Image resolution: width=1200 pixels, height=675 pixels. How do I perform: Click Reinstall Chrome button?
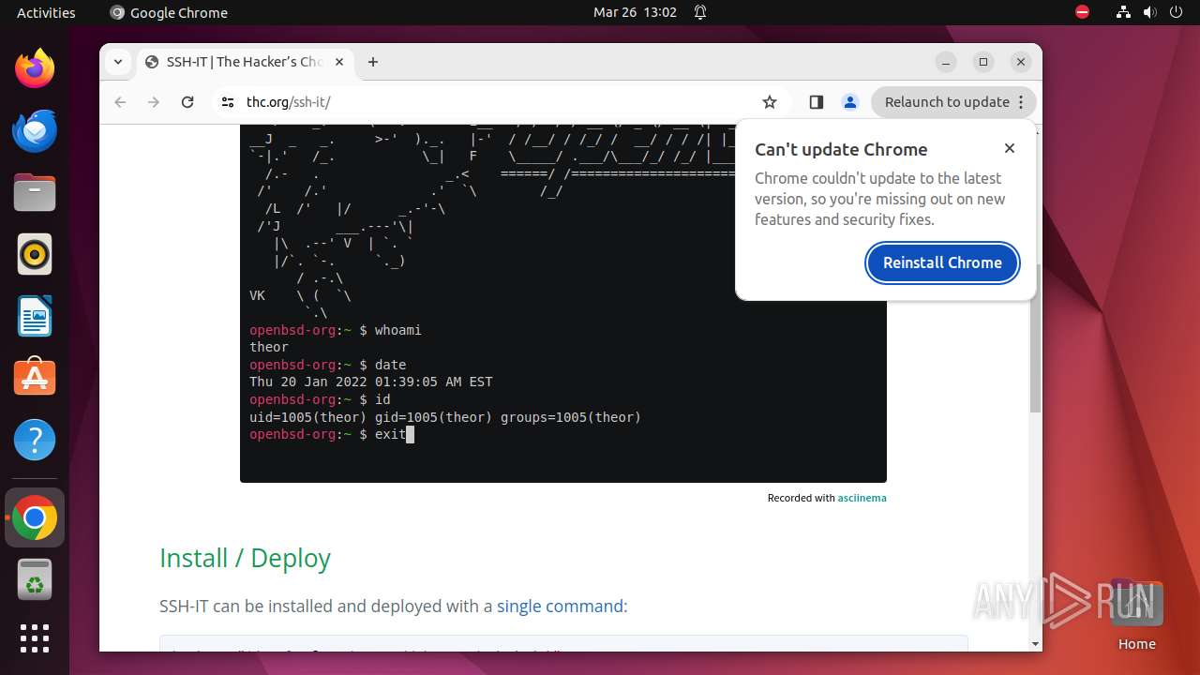click(942, 262)
